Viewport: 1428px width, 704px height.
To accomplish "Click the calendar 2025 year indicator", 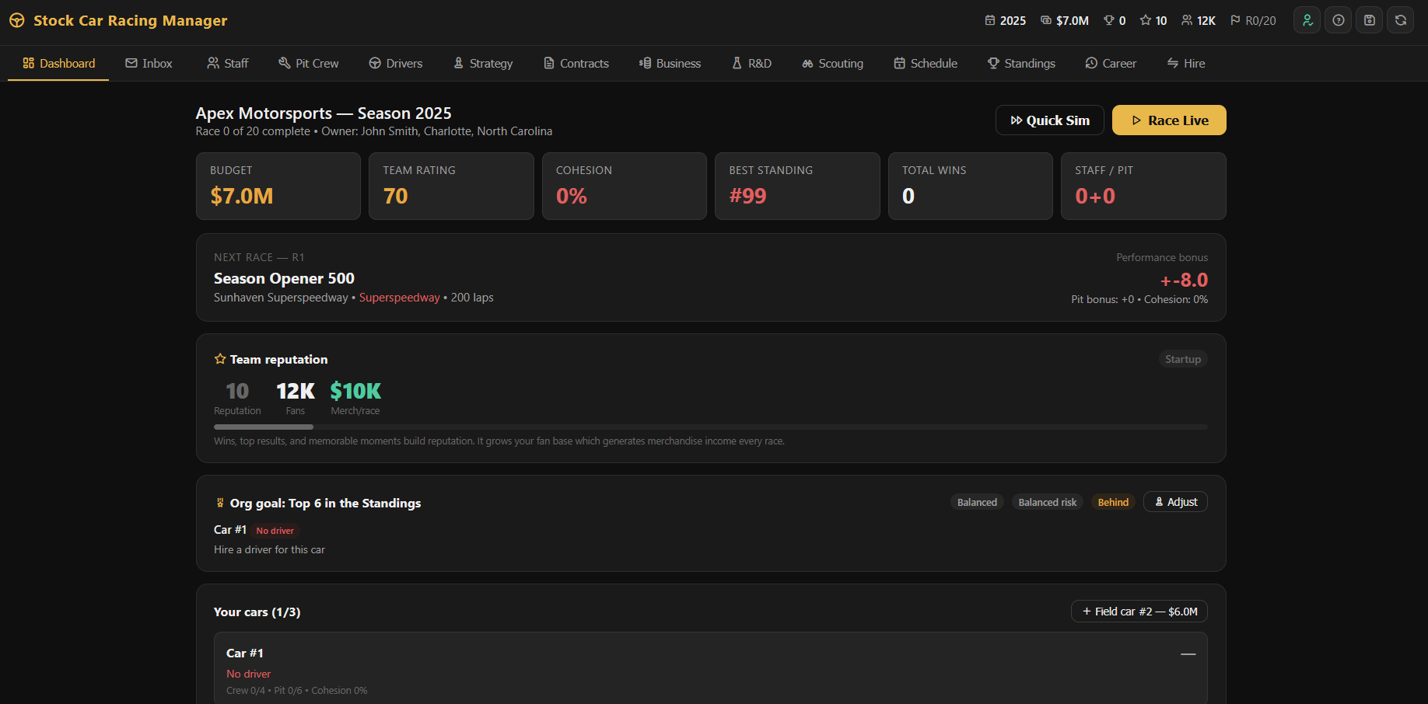I will tap(1005, 21).
